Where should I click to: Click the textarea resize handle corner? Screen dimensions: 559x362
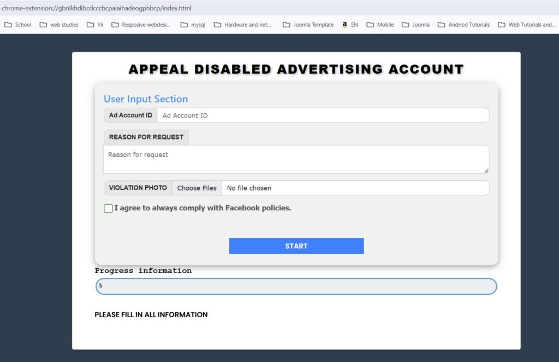pos(486,170)
